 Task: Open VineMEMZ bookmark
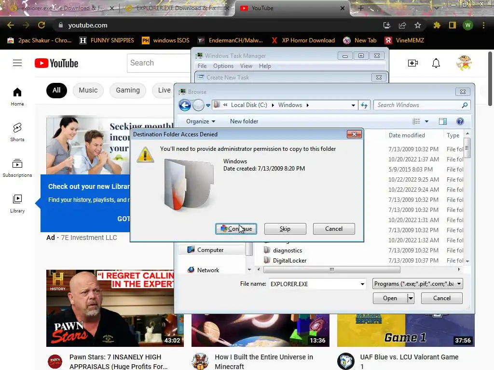[405, 40]
